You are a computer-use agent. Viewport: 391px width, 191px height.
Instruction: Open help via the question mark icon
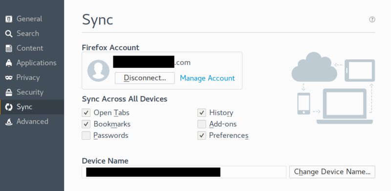click(x=372, y=19)
